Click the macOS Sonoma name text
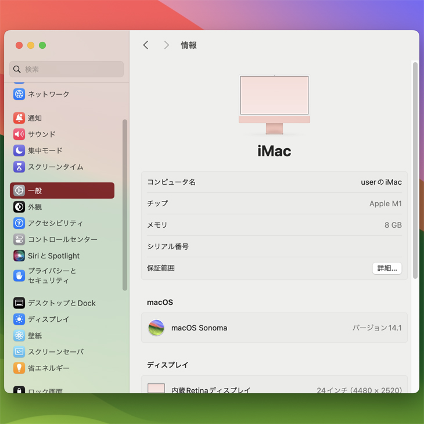This screenshot has height=424, width=424. 199,328
